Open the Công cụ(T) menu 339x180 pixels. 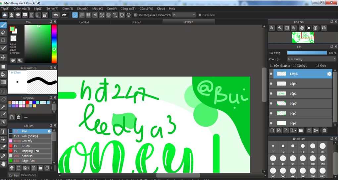pos(128,9)
